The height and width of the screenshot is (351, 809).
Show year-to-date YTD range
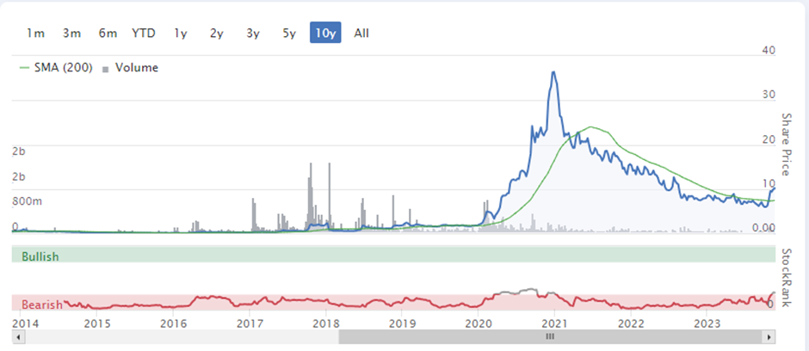click(144, 33)
